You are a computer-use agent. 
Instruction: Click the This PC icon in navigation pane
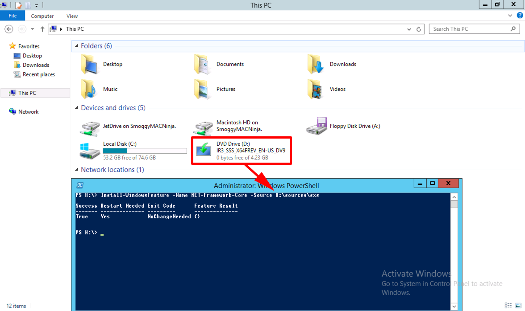click(x=12, y=93)
